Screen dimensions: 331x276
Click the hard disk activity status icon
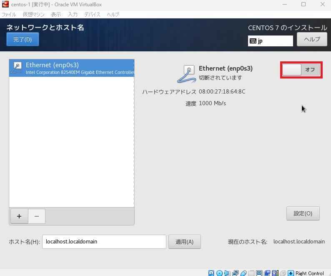point(211,273)
